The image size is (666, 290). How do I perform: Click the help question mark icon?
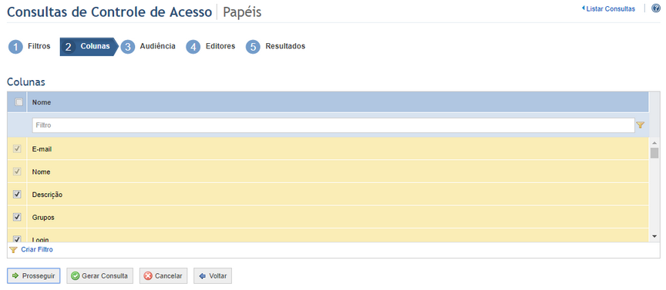(x=656, y=8)
